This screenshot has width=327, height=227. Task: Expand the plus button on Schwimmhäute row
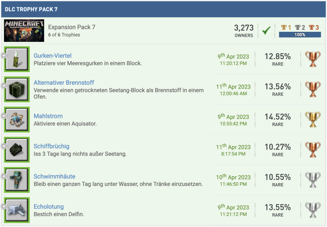pyautogui.click(x=4, y=176)
